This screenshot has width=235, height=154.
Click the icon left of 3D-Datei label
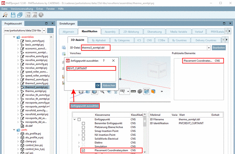point(64,48)
